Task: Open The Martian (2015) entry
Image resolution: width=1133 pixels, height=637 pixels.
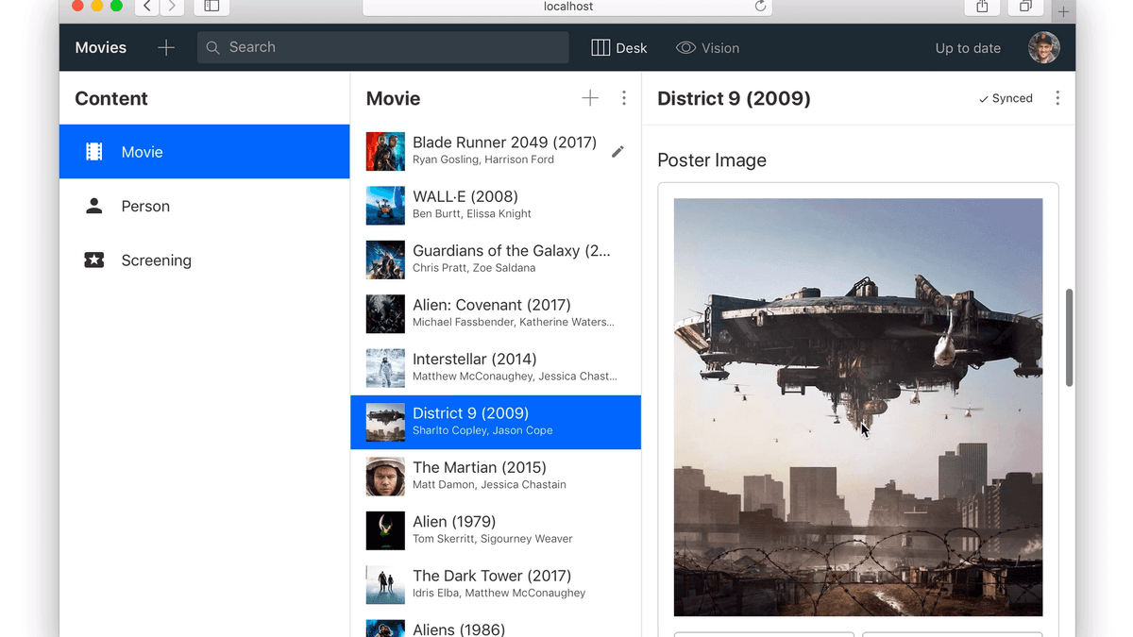Action: (496, 477)
